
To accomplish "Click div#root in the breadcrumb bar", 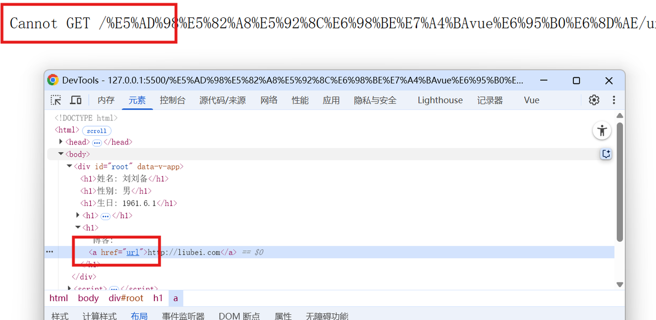I will (x=126, y=298).
